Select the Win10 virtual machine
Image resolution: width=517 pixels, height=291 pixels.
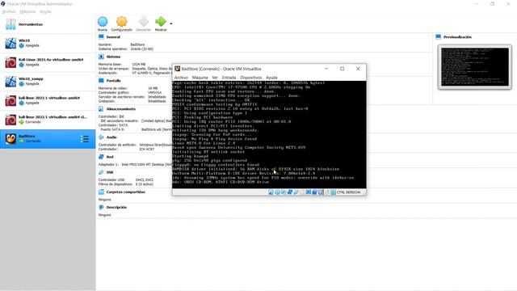(48, 43)
